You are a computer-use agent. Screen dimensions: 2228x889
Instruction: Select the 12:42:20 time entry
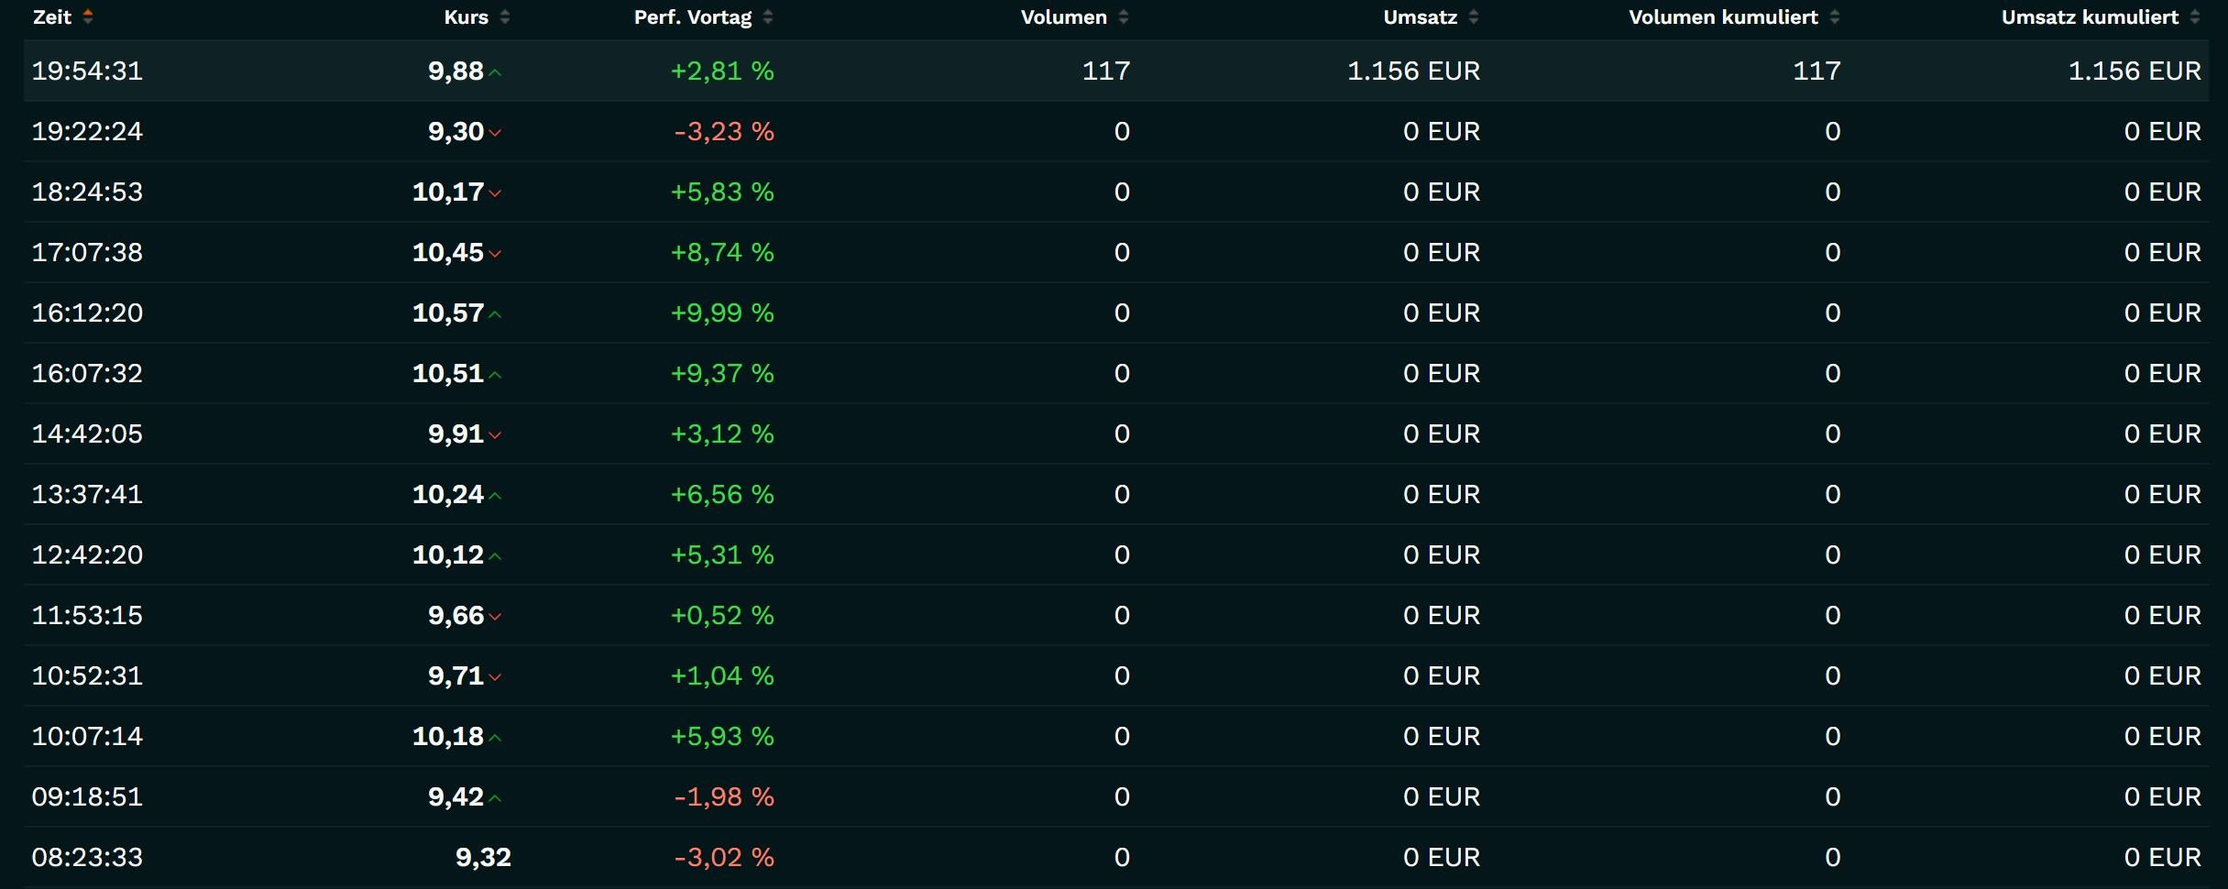[87, 554]
